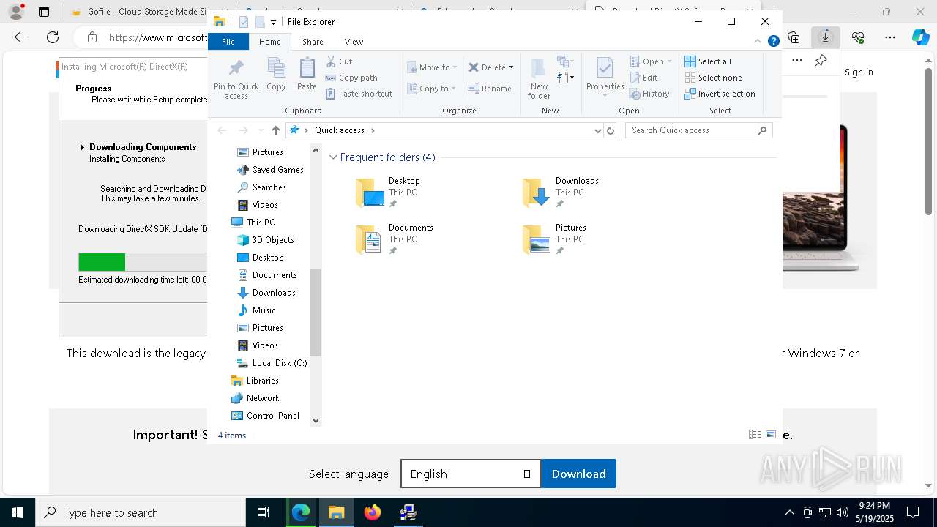
Task: Open the volume tray icon
Action: click(843, 512)
